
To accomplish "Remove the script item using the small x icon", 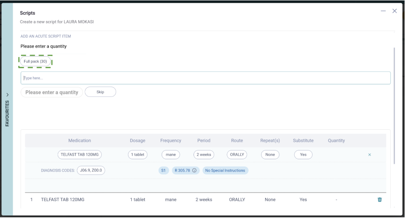I will 370,154.
